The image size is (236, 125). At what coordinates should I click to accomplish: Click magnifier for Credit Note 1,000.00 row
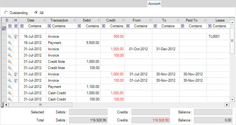coord(10,62)
